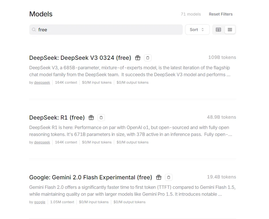Click the gift icon next to DeepSeek R1
Screen dimensions: 269x219
[91, 118]
